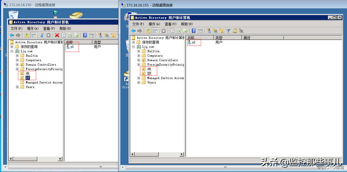Toggle console tree icon in left window toolbar
Viewport: 347px width, 172px height.
tap(34, 35)
